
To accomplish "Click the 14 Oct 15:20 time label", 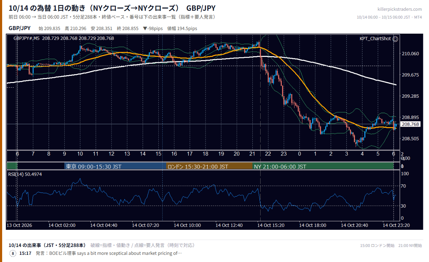I will 271,225.
